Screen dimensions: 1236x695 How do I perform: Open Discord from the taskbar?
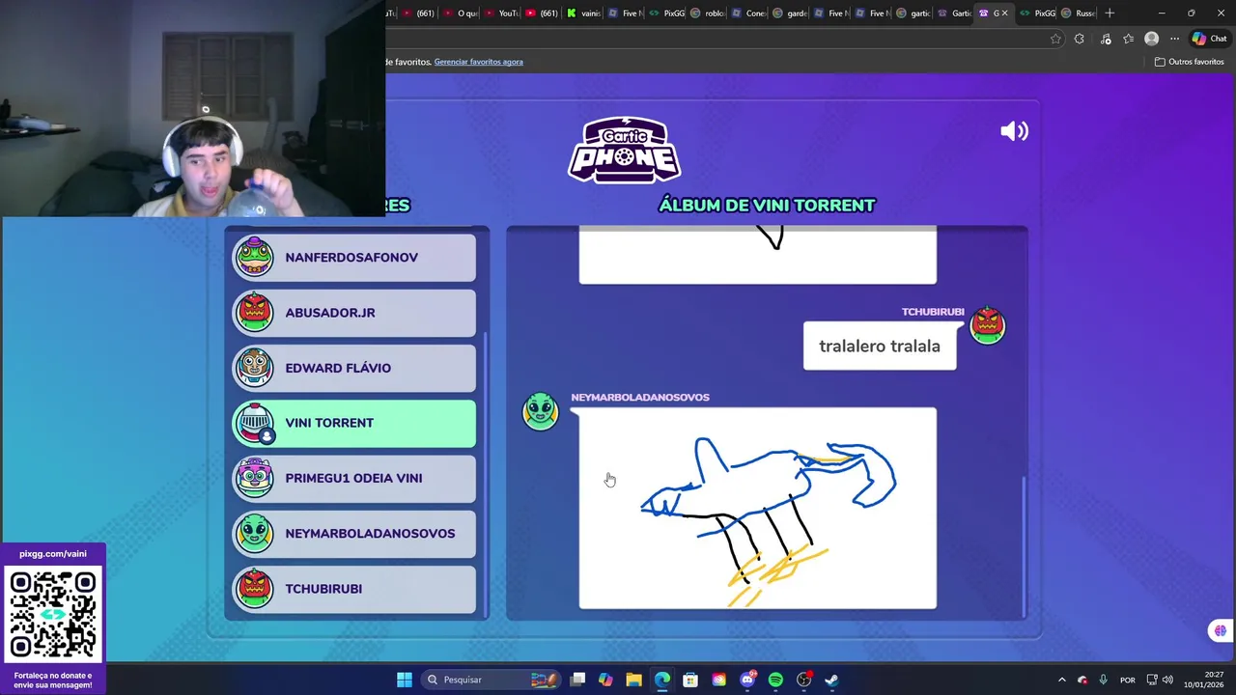pyautogui.click(x=747, y=680)
